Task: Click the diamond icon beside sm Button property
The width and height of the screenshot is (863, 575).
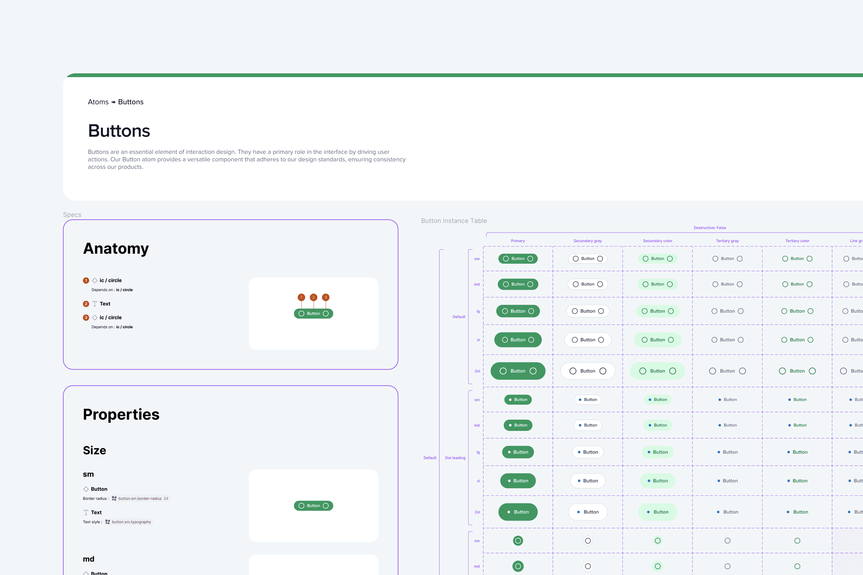Action: point(86,489)
